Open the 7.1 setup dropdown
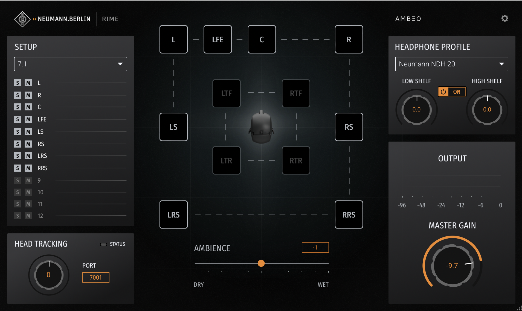 pyautogui.click(x=71, y=64)
